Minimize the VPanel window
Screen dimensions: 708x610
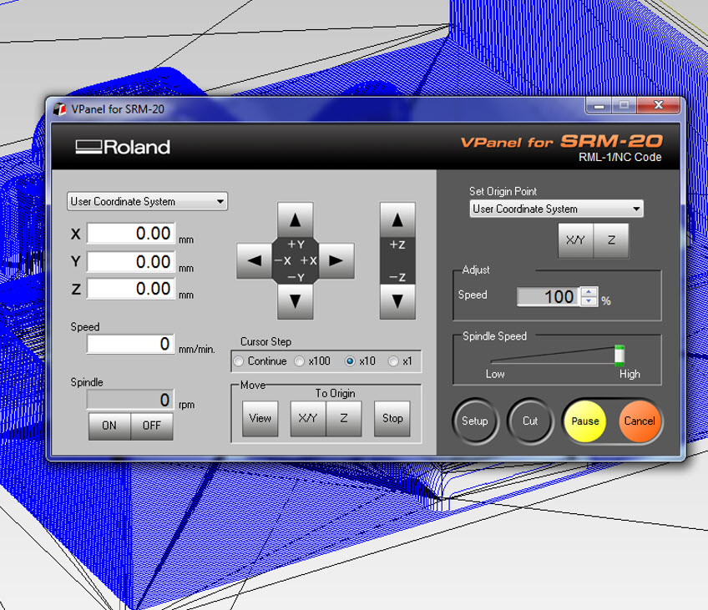tap(599, 106)
